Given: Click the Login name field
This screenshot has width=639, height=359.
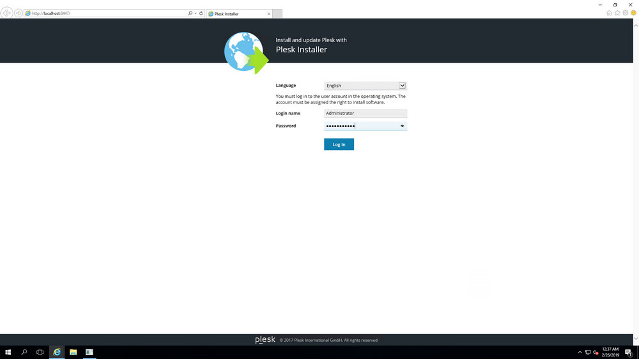Looking at the screenshot, I should point(365,113).
